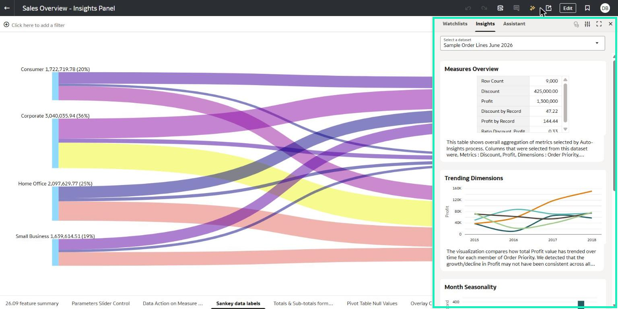Switch to Parameters Slider Control canvas tab
The width and height of the screenshot is (618, 309).
(x=101, y=303)
